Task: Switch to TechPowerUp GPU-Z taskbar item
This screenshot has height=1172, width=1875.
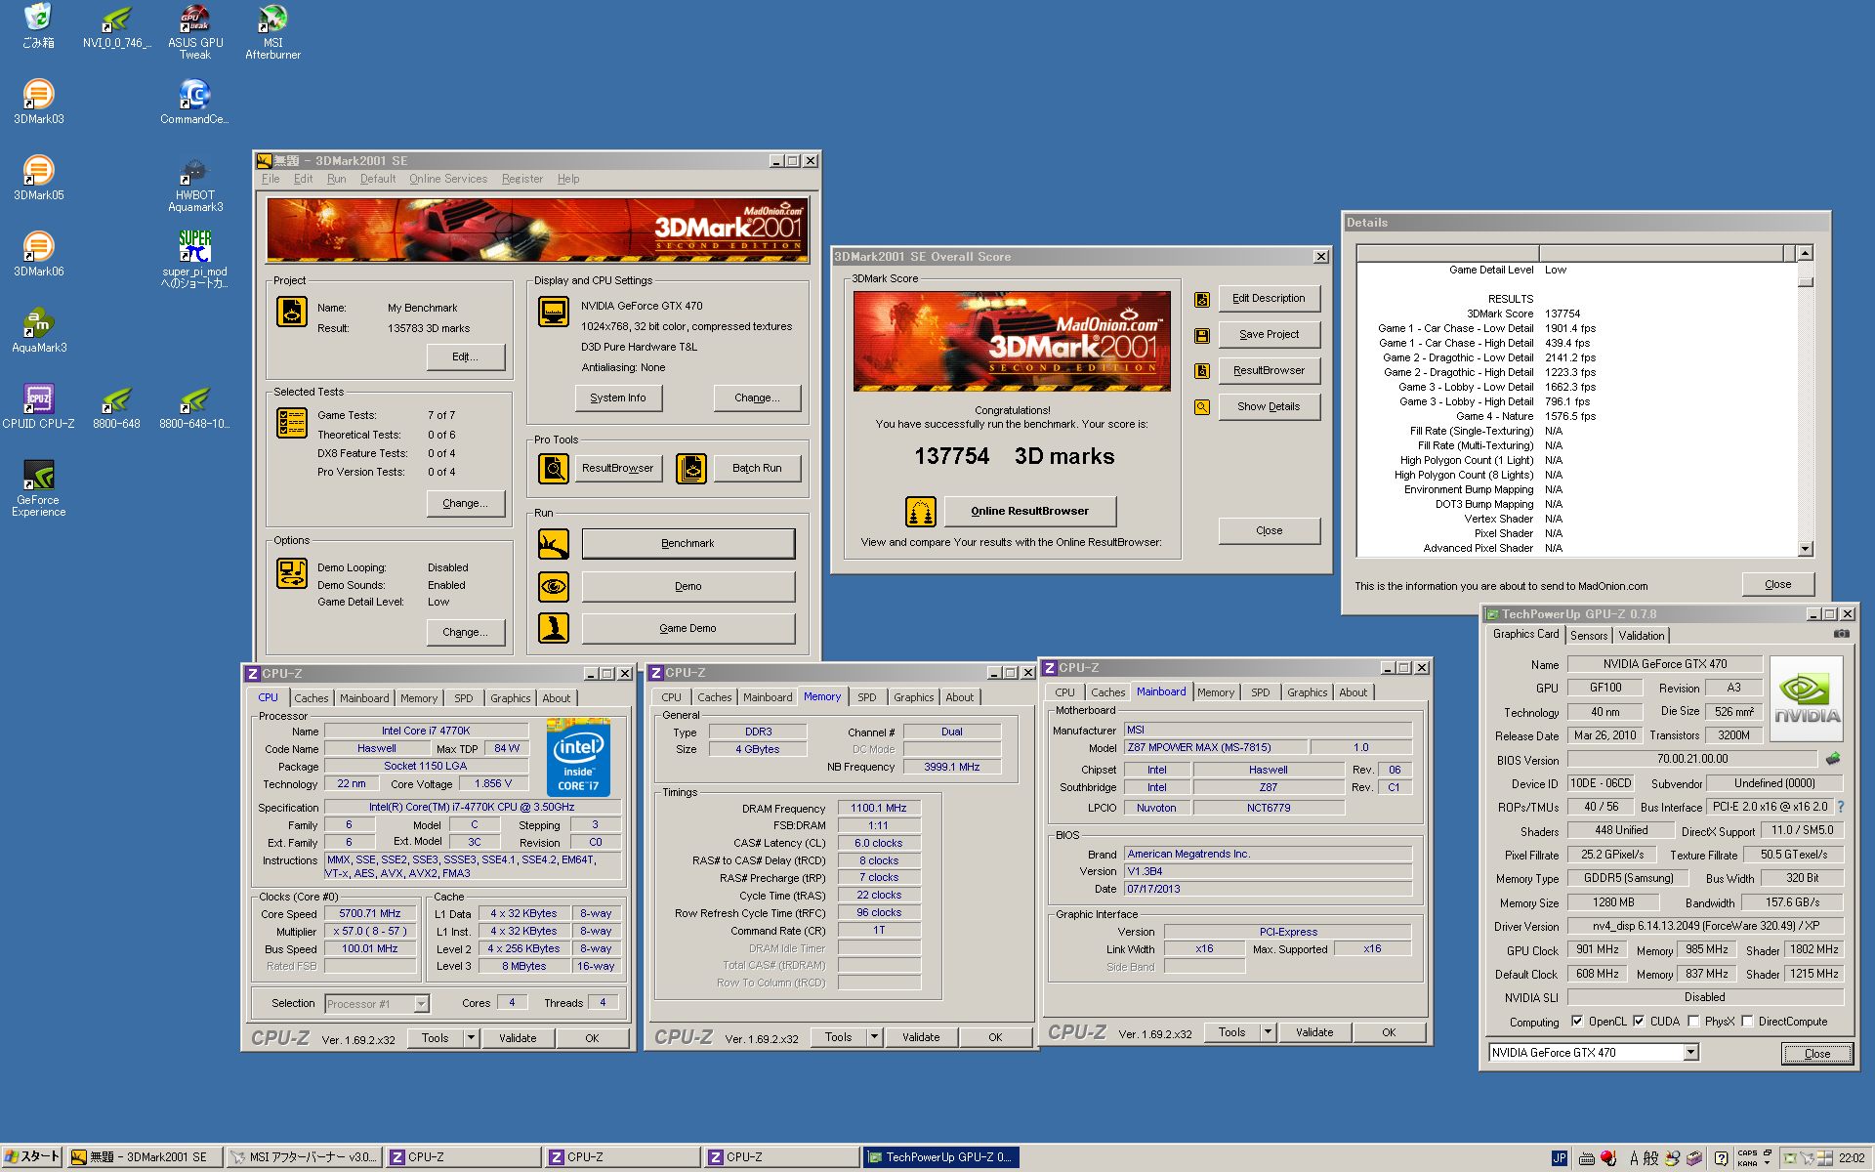Action: 939,1156
